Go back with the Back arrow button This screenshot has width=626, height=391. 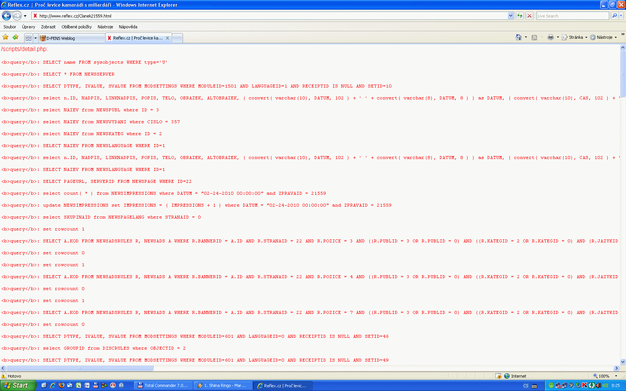tap(6, 16)
